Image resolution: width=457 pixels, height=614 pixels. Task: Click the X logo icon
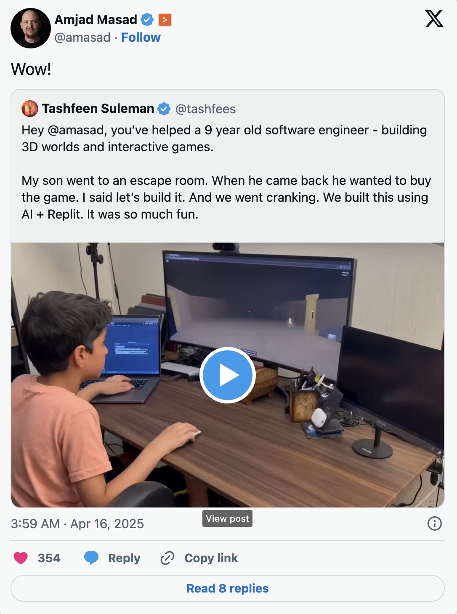(x=434, y=19)
